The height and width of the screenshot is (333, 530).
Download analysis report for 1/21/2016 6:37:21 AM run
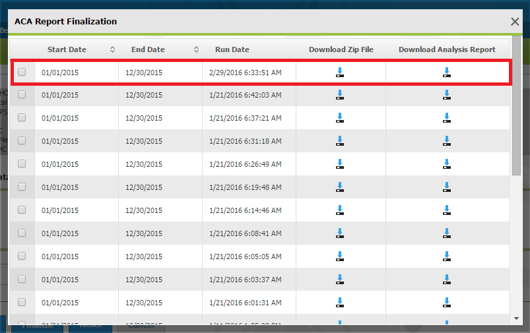pos(447,118)
